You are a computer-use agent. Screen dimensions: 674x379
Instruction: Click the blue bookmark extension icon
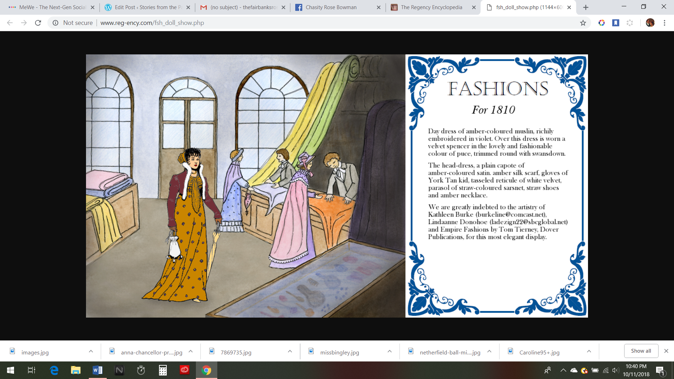coord(616,23)
